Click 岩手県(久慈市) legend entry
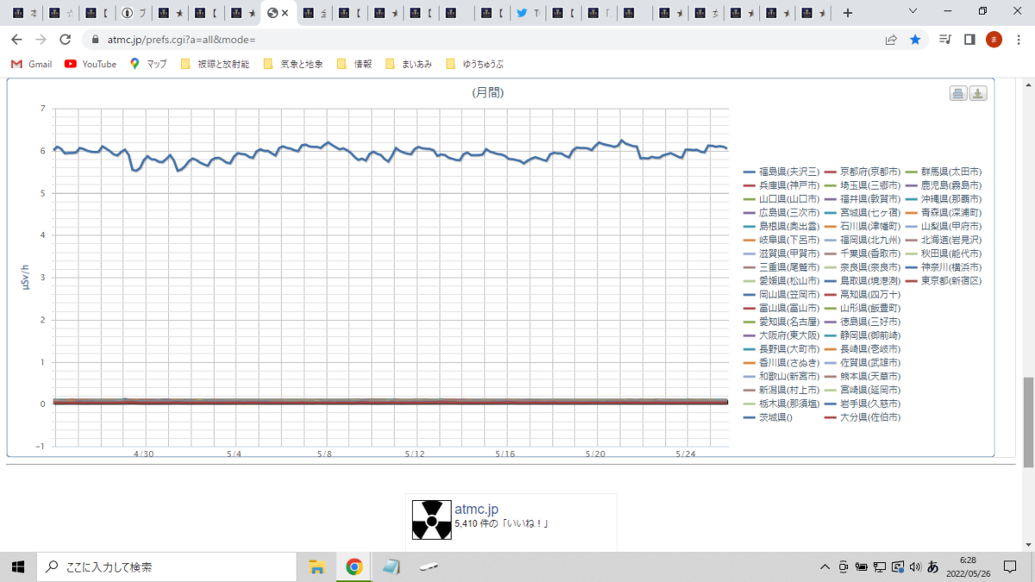This screenshot has height=582, width=1035. point(862,404)
